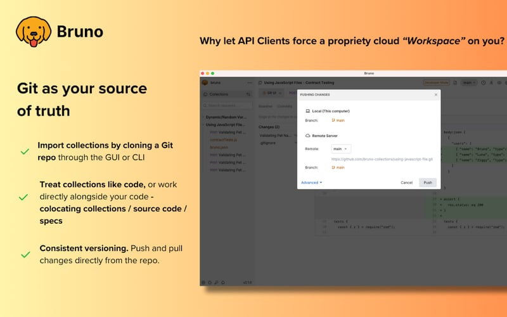
Task: Click the PUSHING CHANGES dialog title
Action: tap(315, 94)
